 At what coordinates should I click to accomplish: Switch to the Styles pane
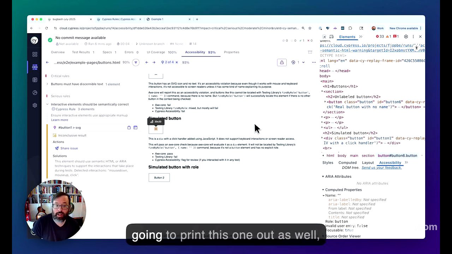[328, 163]
